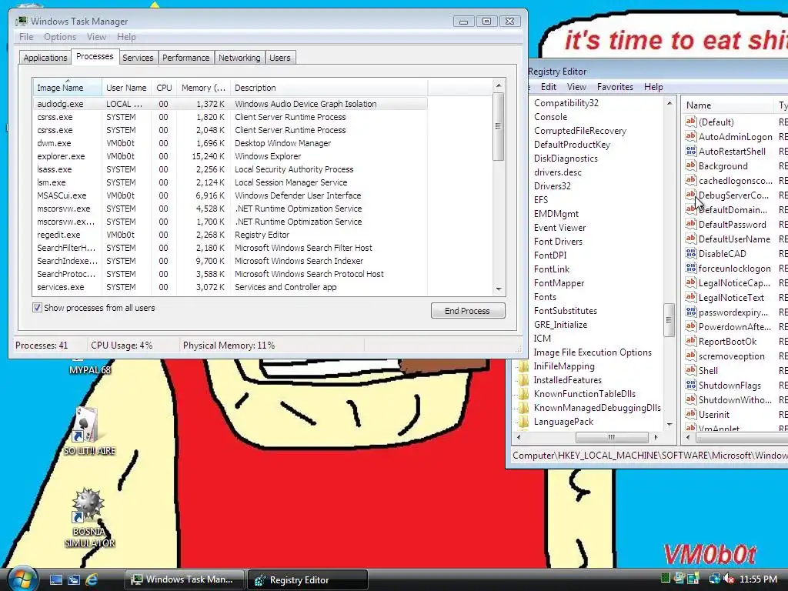Click the AutoRestartShell binary value icon

click(691, 151)
